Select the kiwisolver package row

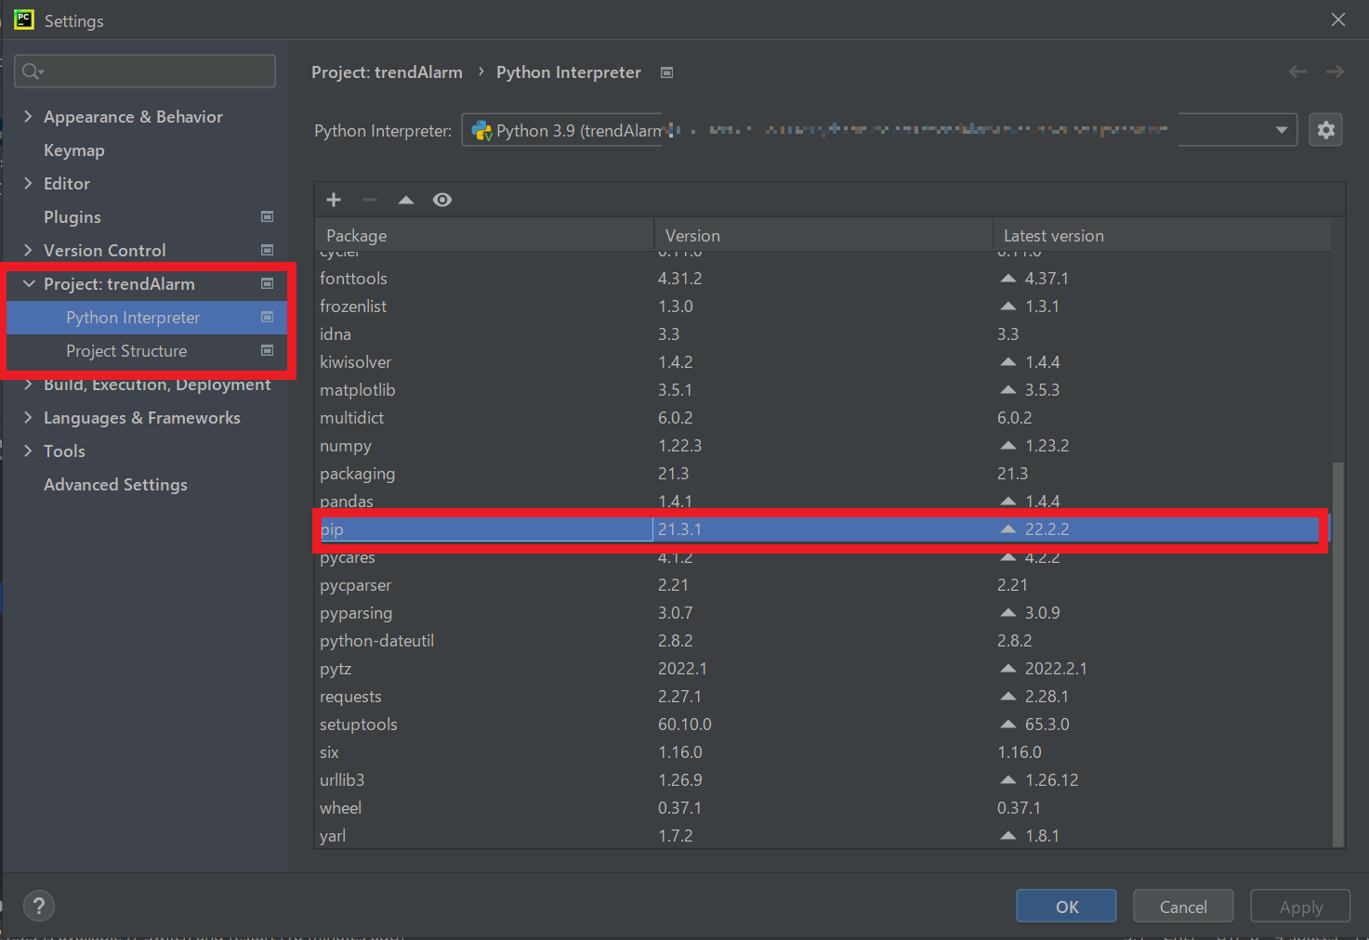(x=823, y=362)
